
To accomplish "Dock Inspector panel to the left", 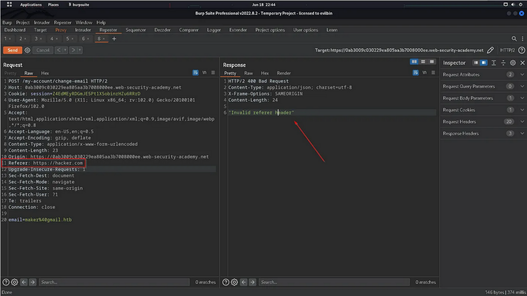I will point(476,63).
